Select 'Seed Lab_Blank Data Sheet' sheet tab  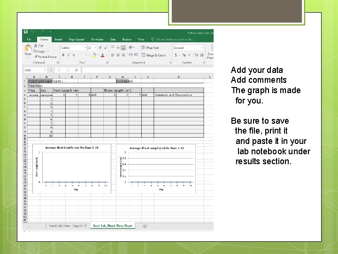(113, 226)
